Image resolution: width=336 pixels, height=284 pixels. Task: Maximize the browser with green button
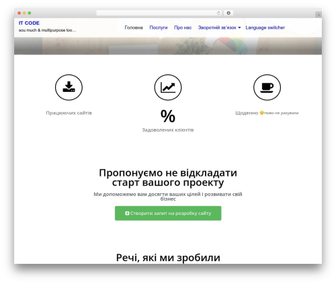pyautogui.click(x=30, y=13)
